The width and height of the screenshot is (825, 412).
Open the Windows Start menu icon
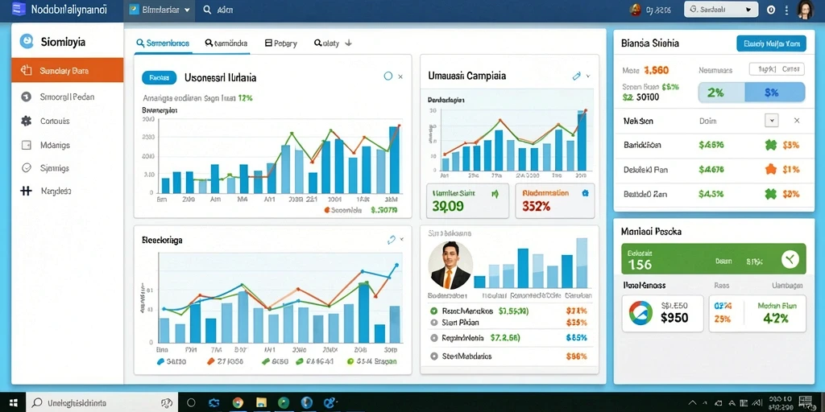tap(13, 402)
